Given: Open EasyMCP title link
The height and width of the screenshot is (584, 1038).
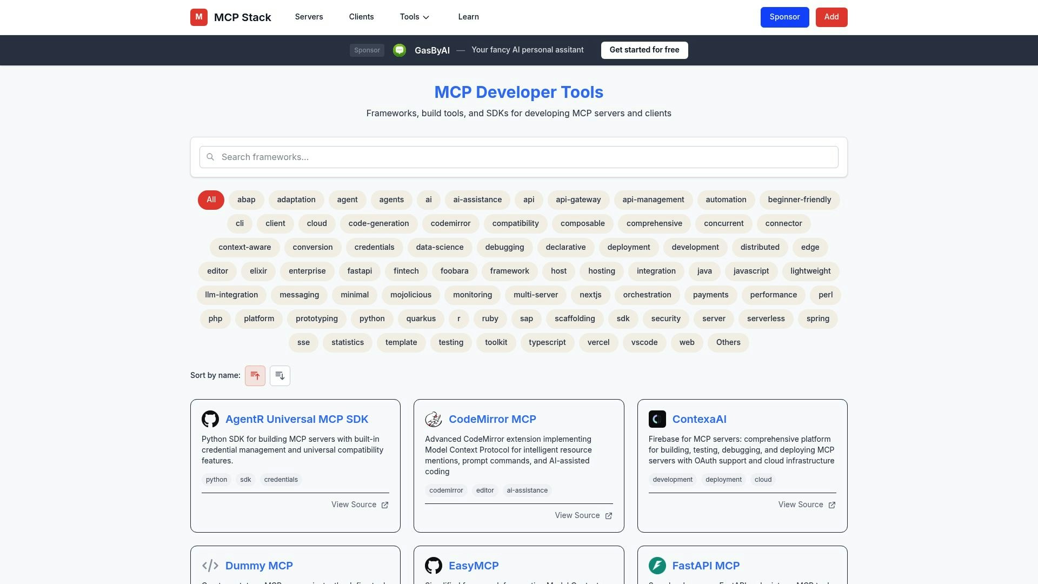Looking at the screenshot, I should [x=474, y=566].
